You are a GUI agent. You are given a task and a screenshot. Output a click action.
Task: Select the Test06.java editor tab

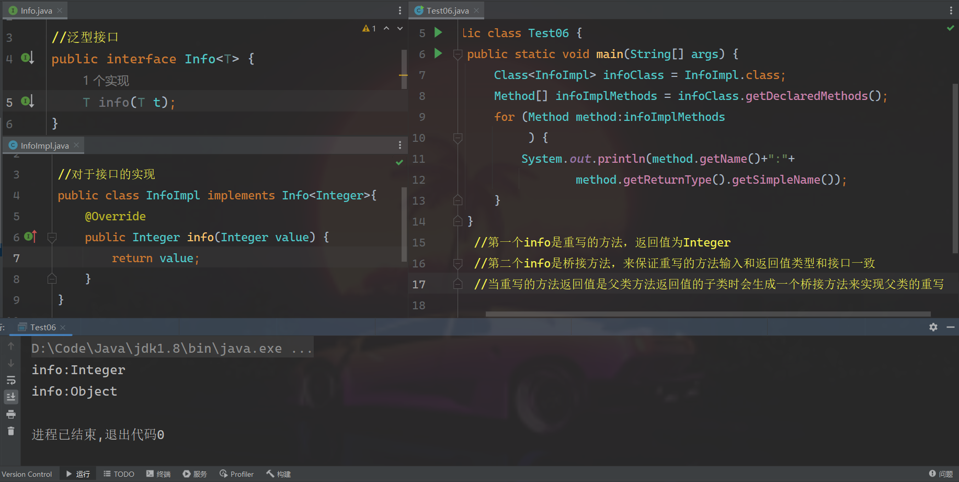(x=448, y=10)
